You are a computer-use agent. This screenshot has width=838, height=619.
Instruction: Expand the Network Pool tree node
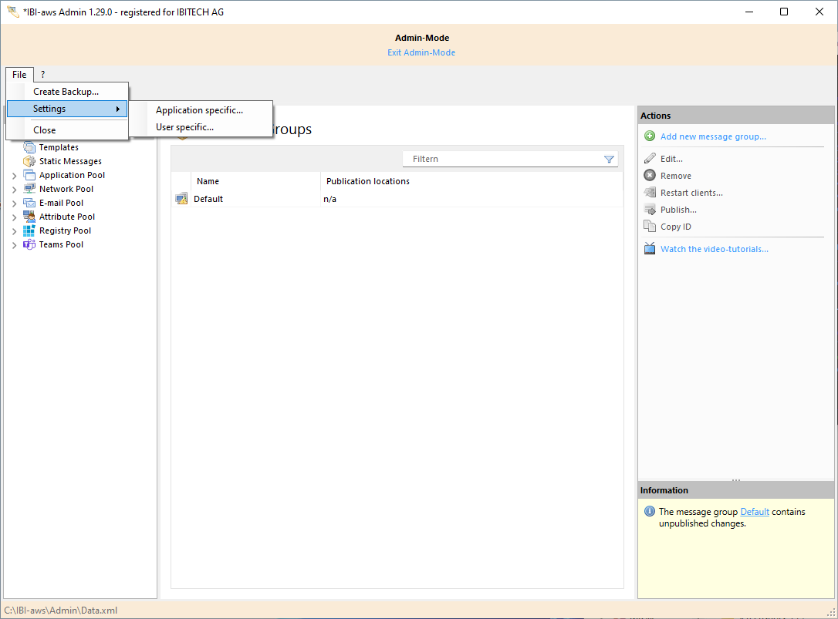14,190
